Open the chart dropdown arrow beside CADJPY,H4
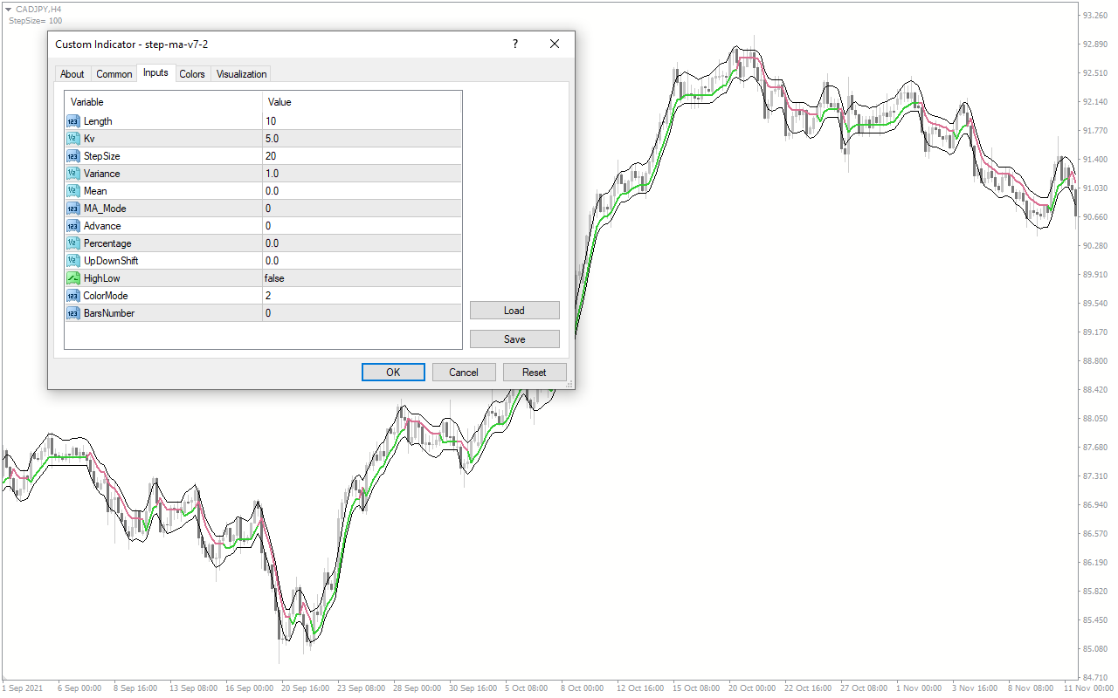This screenshot has width=1118, height=698. click(8, 9)
